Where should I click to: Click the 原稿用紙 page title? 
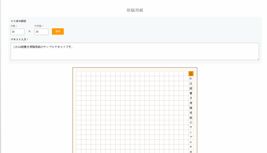click(135, 10)
